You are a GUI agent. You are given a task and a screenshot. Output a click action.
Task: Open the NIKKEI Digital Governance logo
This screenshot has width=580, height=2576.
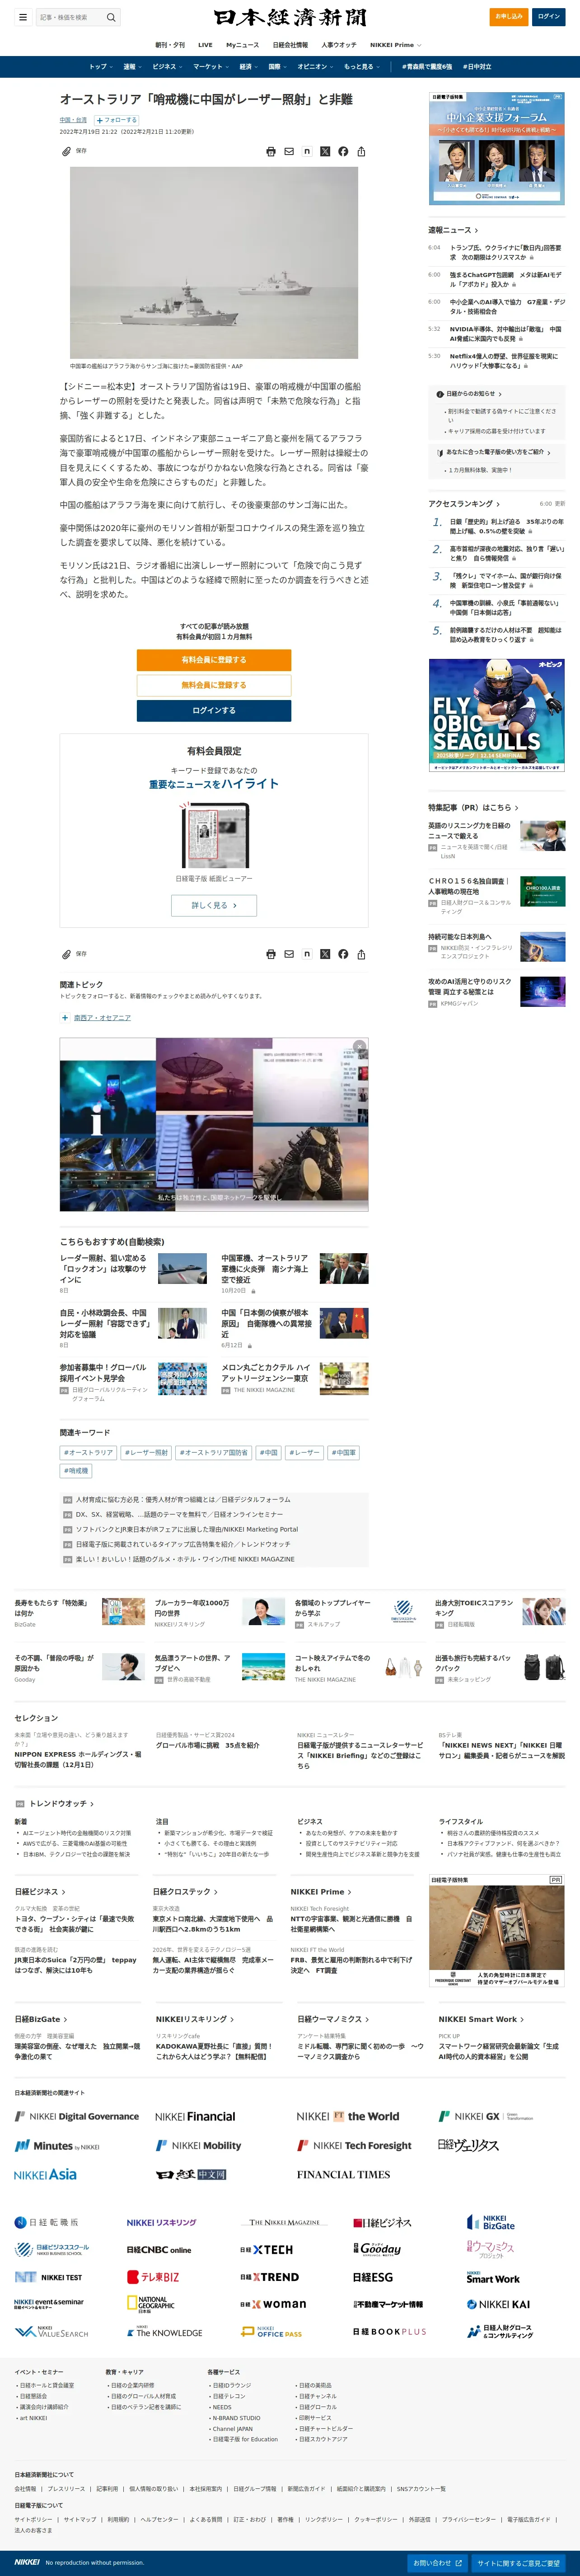(77, 2116)
